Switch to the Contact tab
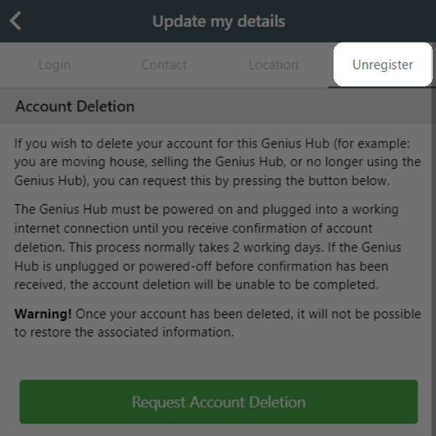436x436 pixels. [x=164, y=65]
